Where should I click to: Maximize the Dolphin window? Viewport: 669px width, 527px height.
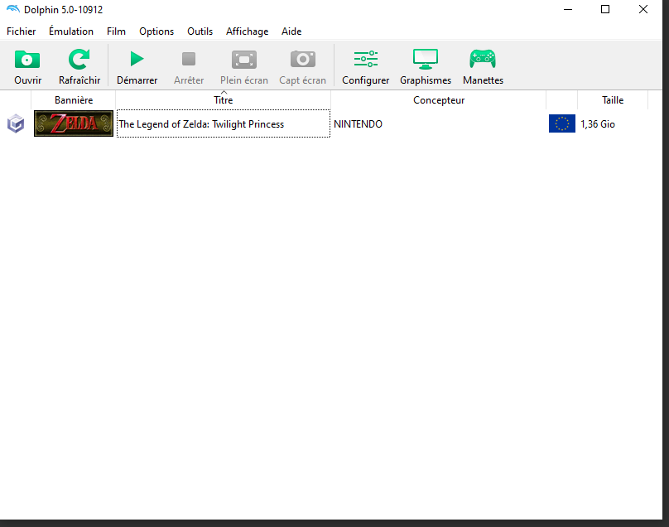coord(605,9)
